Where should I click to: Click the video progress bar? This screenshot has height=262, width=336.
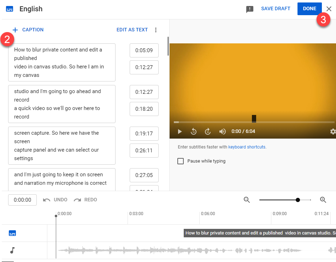tap(254, 122)
